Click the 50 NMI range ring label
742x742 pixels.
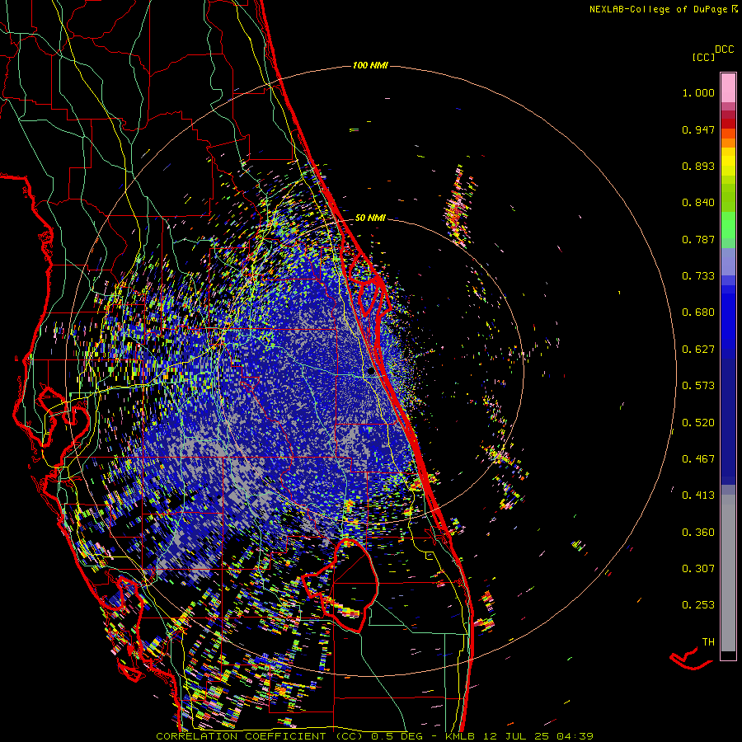click(370, 218)
